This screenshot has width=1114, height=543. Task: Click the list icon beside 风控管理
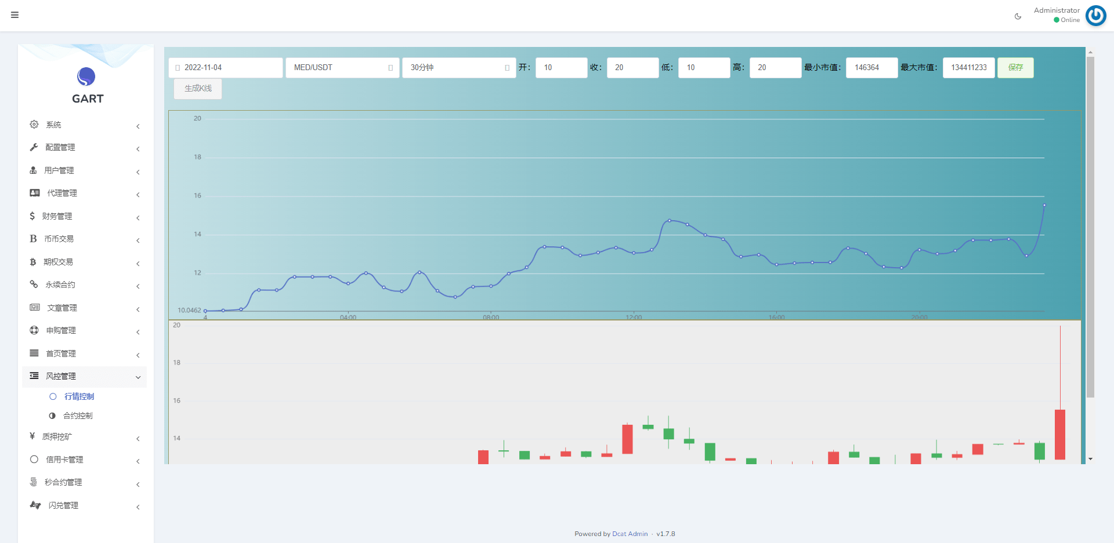point(34,376)
